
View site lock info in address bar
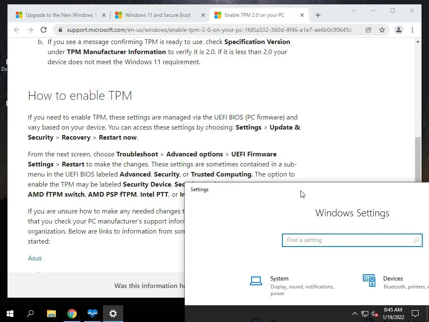60,30
